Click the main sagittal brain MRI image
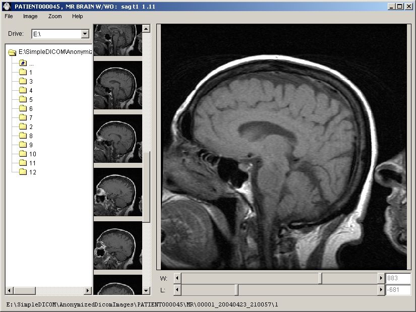 [284, 147]
